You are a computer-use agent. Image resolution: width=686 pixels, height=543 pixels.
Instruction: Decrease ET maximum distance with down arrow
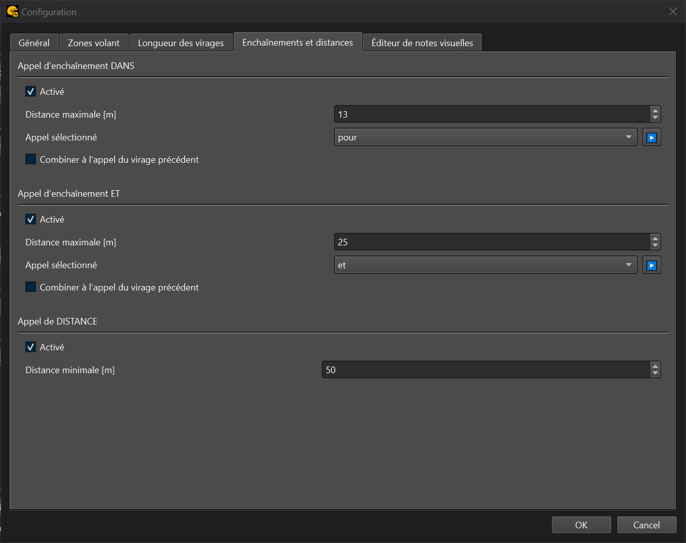[x=655, y=246]
